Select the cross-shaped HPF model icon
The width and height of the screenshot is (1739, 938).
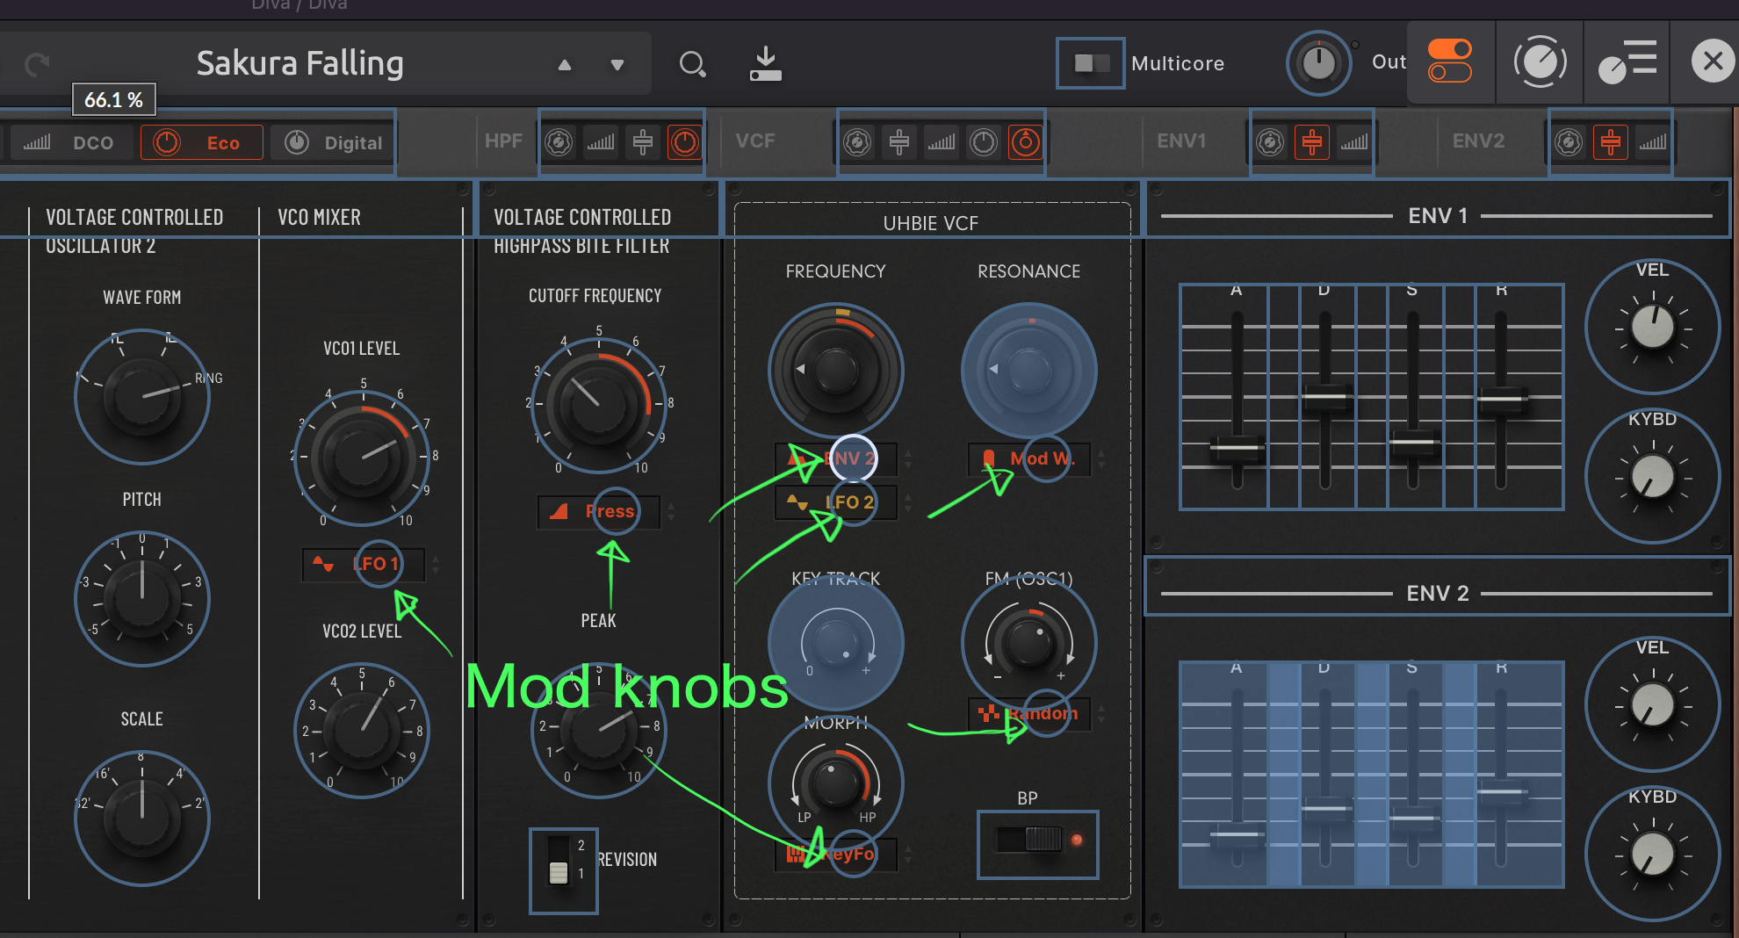coord(643,141)
